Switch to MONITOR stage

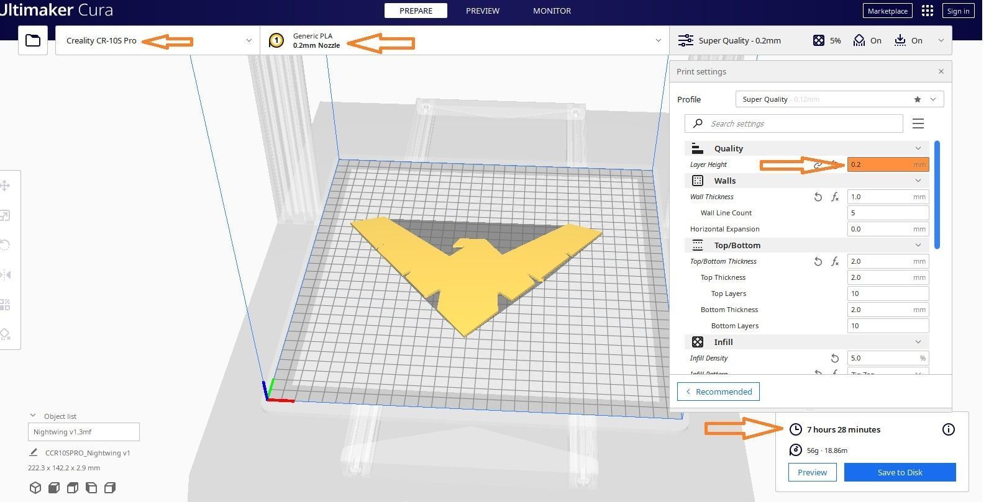[552, 11]
